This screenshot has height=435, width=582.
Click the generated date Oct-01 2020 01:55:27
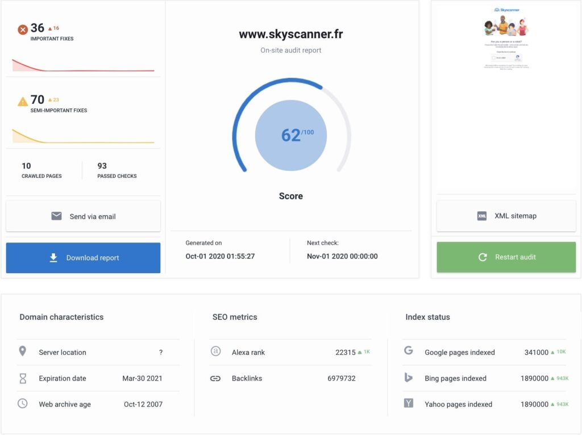220,256
